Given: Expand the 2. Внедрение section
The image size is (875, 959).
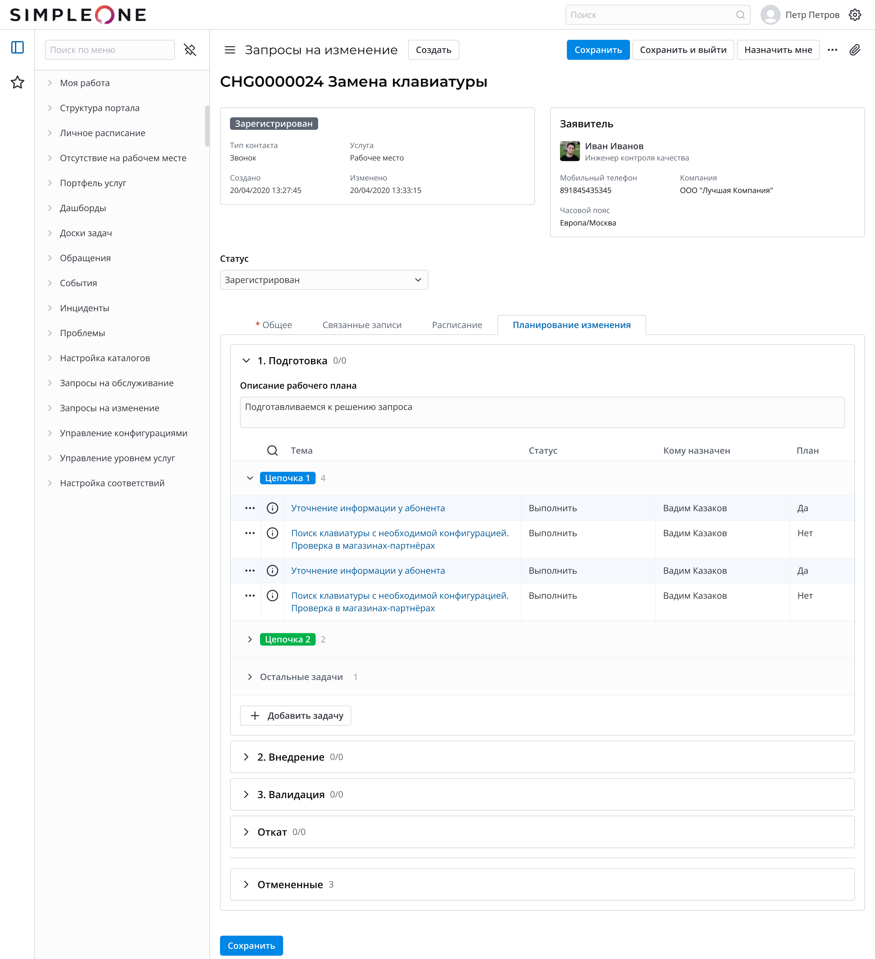Looking at the screenshot, I should 246,757.
